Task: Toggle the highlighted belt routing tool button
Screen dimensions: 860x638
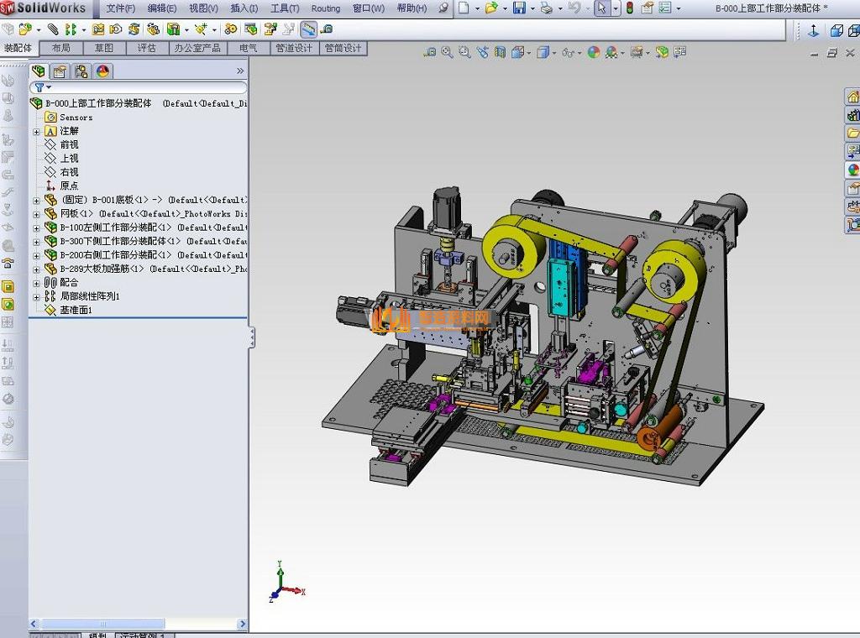Action: coord(308,29)
